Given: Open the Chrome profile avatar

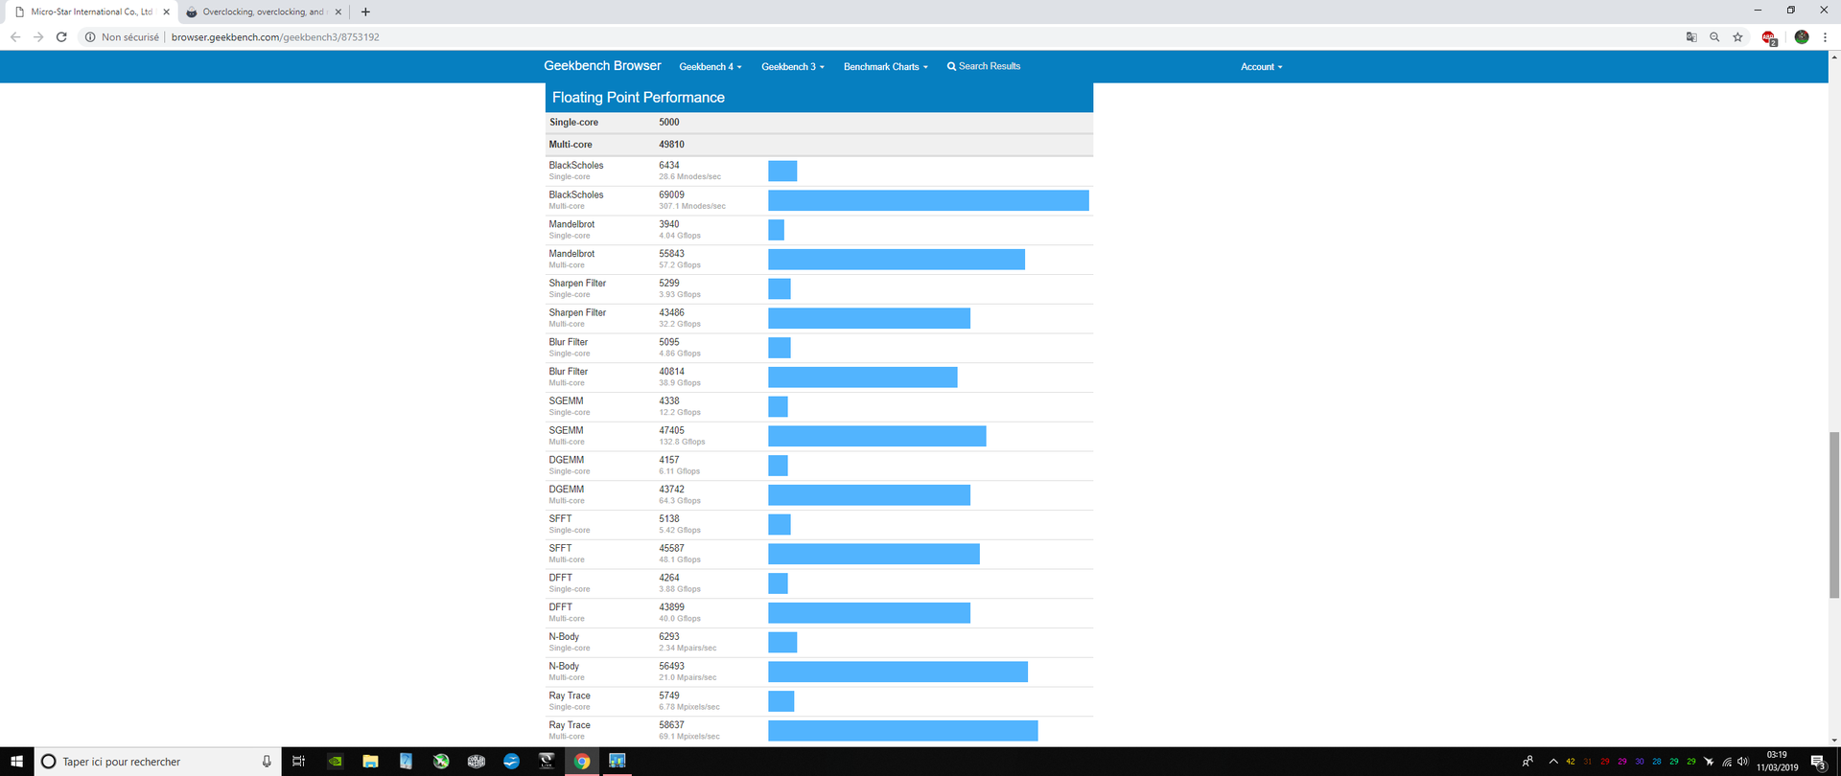Looking at the screenshot, I should click(x=1802, y=37).
